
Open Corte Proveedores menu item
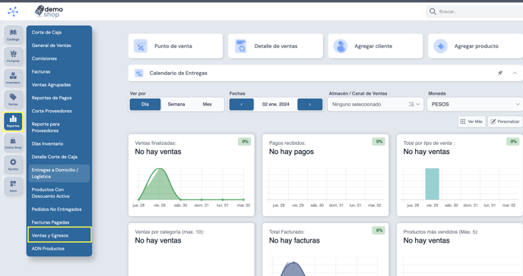[x=52, y=111]
